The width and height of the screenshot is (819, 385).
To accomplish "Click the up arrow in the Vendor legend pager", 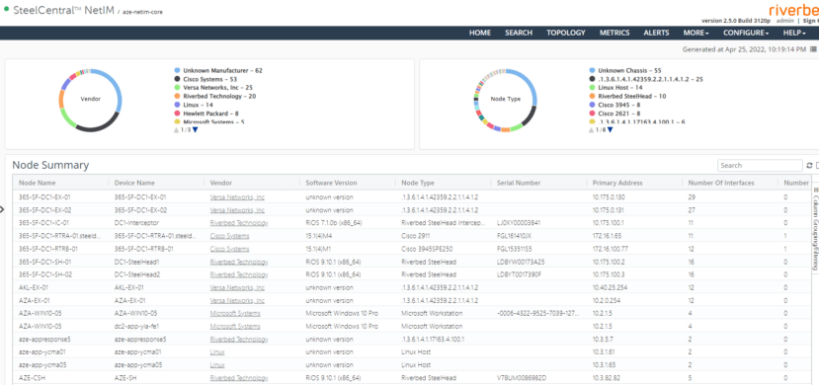I will [177, 130].
